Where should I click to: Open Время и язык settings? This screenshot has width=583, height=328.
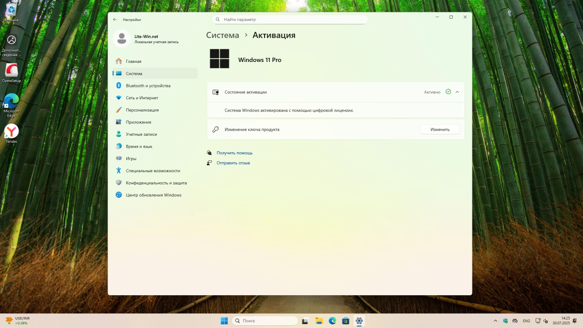pos(155,146)
